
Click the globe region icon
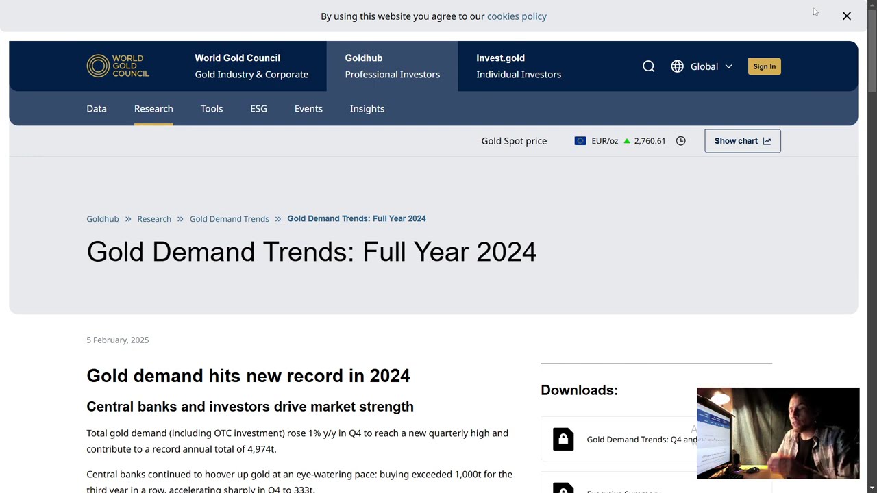(677, 66)
